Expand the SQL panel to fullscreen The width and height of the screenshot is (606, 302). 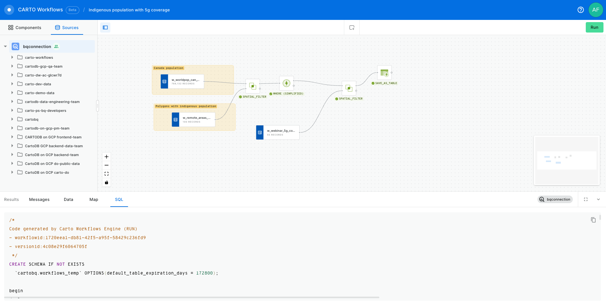coord(585,199)
